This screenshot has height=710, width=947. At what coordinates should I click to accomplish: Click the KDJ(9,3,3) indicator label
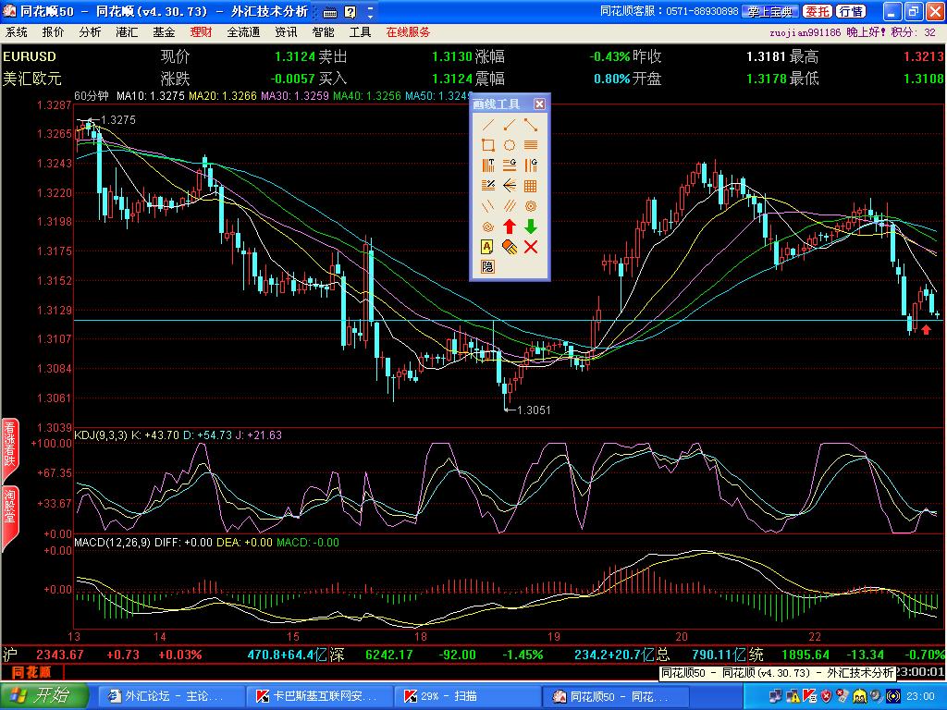[x=101, y=435]
